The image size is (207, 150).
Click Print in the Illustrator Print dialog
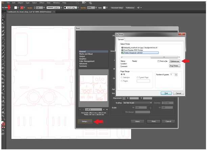tap(154, 121)
